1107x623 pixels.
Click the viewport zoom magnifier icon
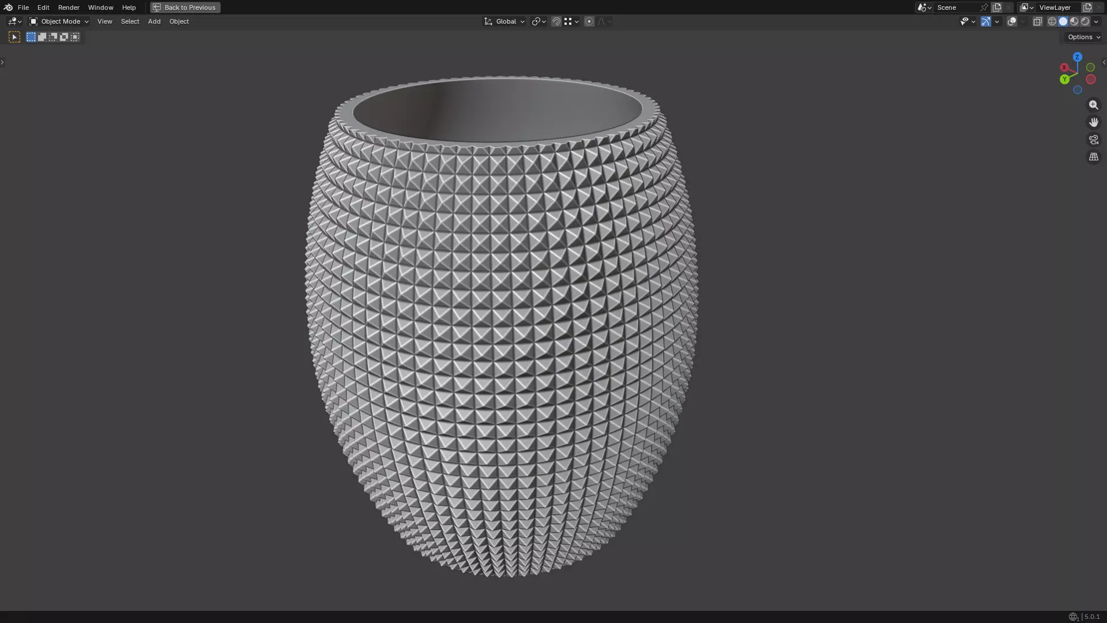coord(1093,105)
